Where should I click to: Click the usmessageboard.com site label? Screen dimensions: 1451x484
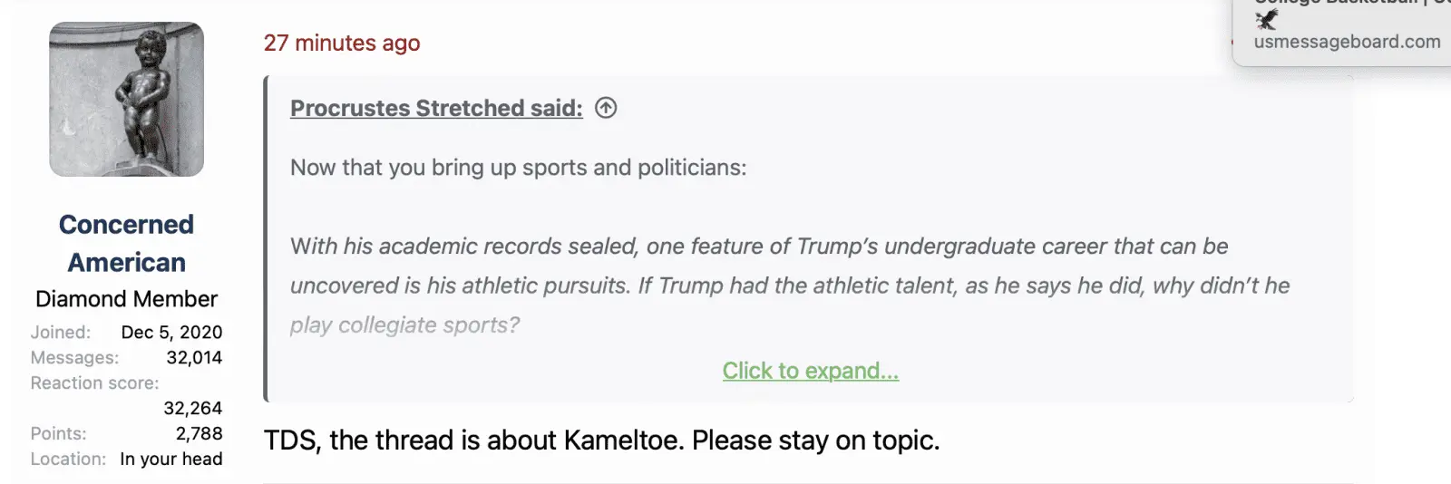1347,42
